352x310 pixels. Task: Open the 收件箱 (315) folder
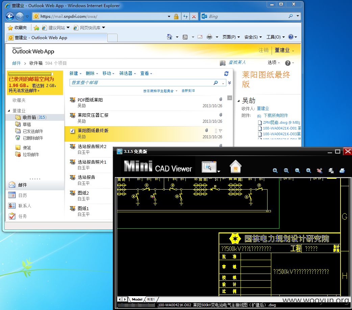pyautogui.click(x=34, y=117)
